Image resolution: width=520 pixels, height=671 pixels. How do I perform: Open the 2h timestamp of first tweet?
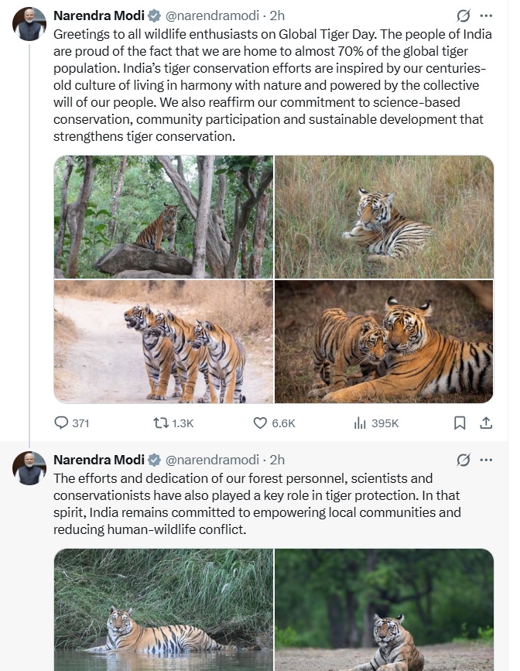277,15
